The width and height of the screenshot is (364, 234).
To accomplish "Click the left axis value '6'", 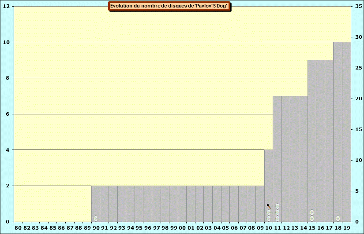I will (x=8, y=114).
